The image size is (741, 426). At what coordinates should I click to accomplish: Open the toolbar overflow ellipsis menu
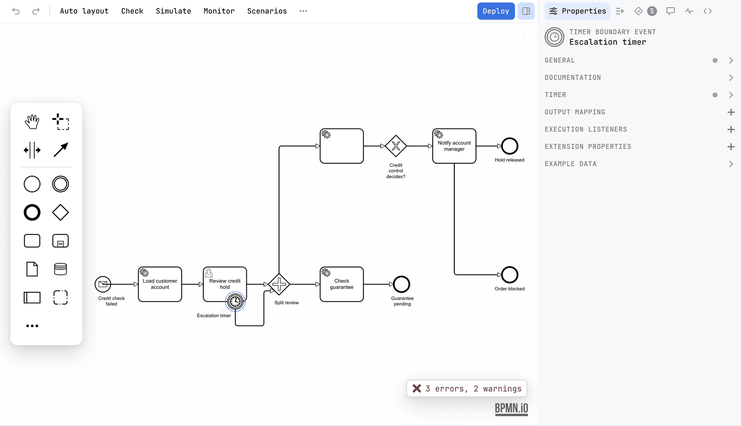(x=303, y=11)
